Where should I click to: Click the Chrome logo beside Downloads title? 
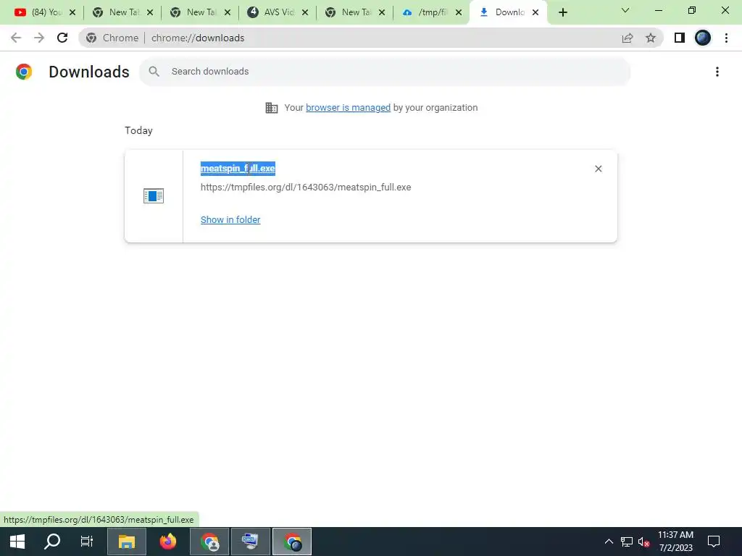point(24,72)
